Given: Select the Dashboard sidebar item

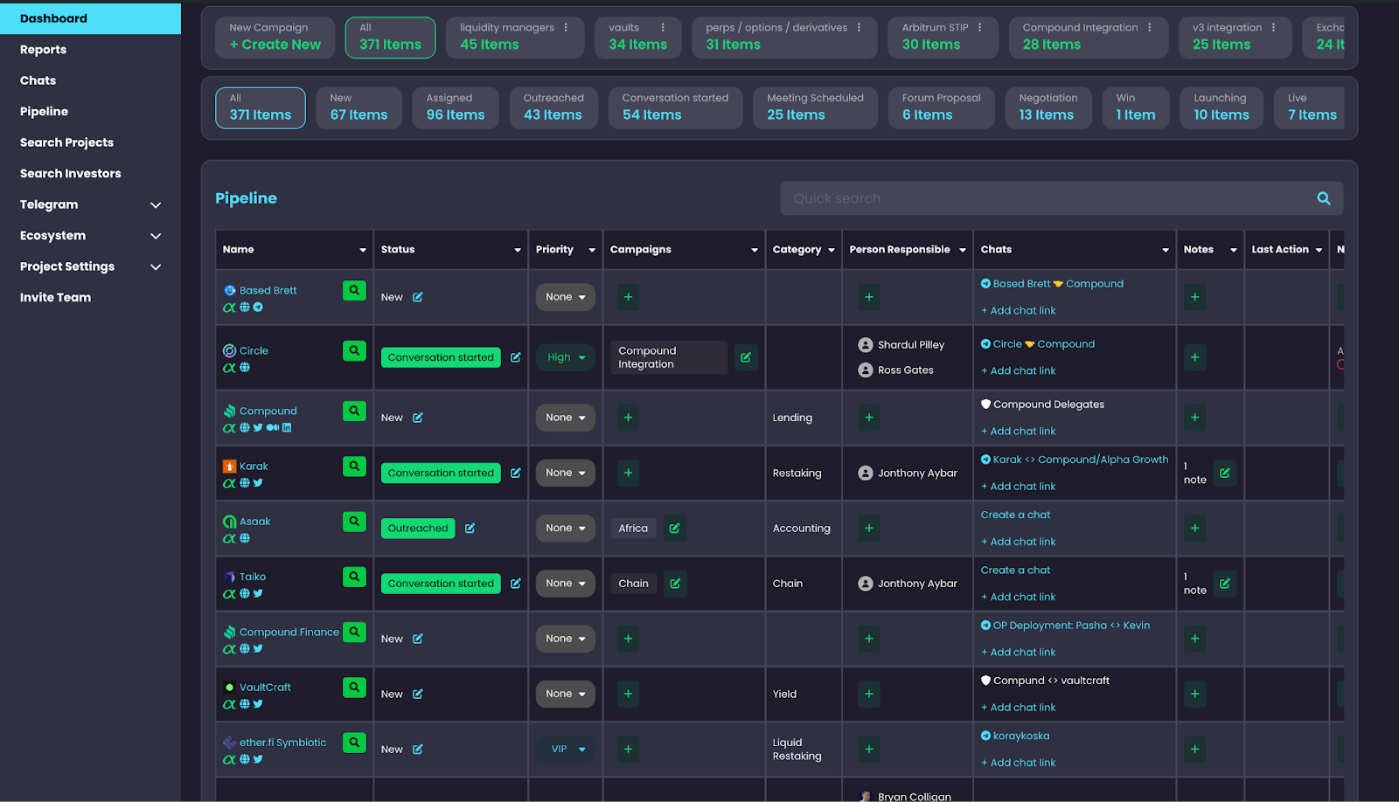Looking at the screenshot, I should point(90,18).
